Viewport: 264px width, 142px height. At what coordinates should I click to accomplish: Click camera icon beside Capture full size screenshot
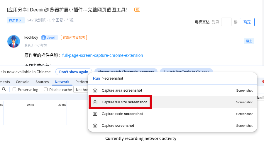(x=95, y=102)
